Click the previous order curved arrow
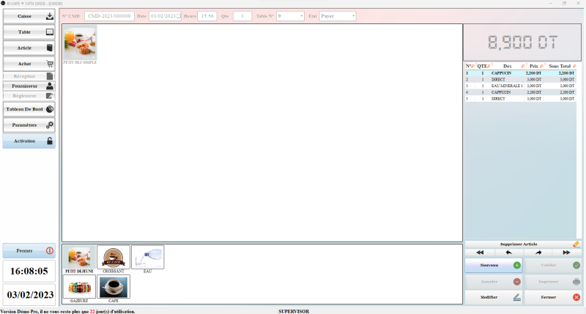Viewport: 586px width, 314px height. click(508, 252)
